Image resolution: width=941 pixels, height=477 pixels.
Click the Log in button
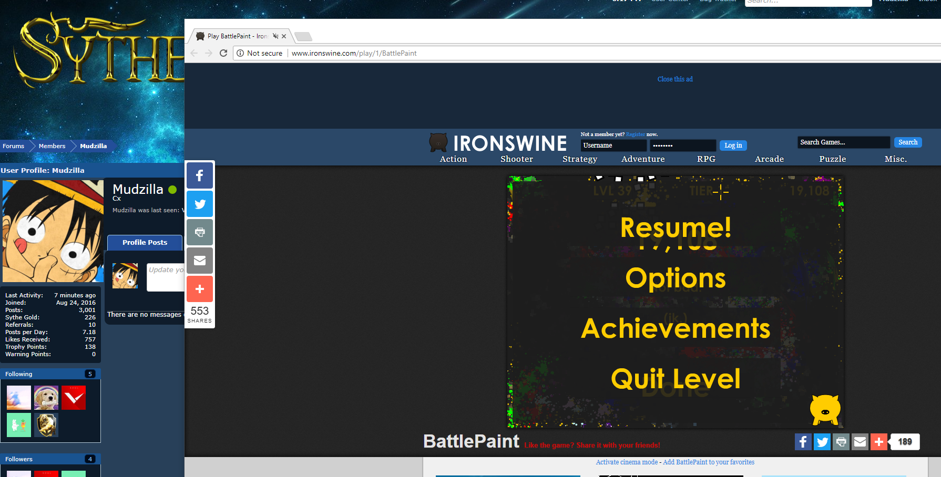[733, 146]
